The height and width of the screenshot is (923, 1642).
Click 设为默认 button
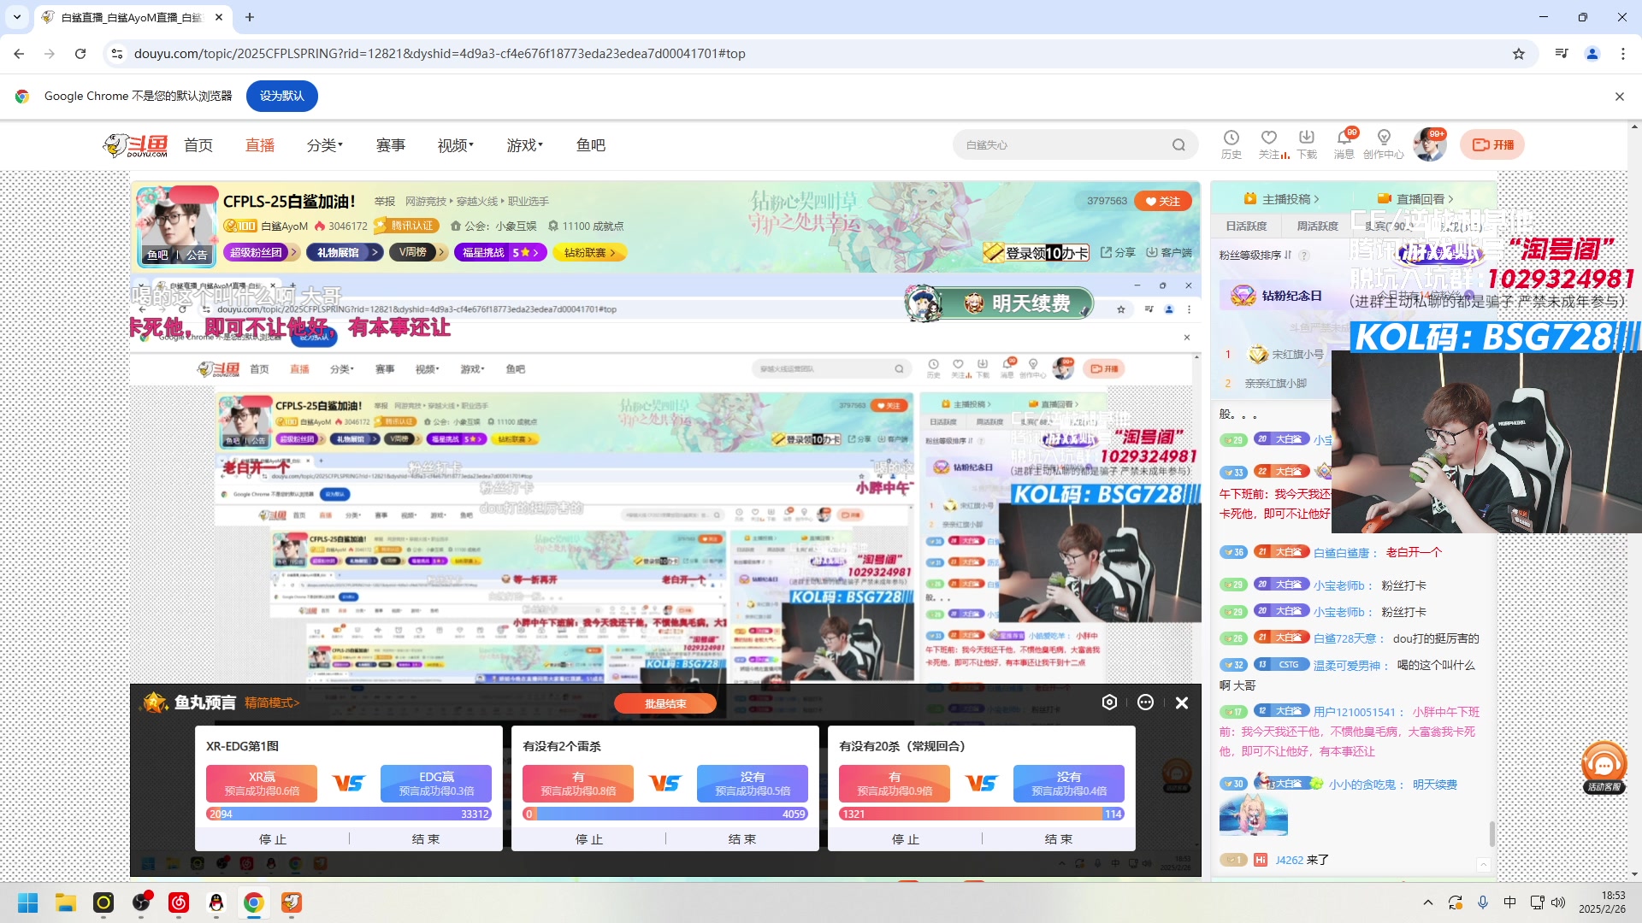(x=282, y=96)
